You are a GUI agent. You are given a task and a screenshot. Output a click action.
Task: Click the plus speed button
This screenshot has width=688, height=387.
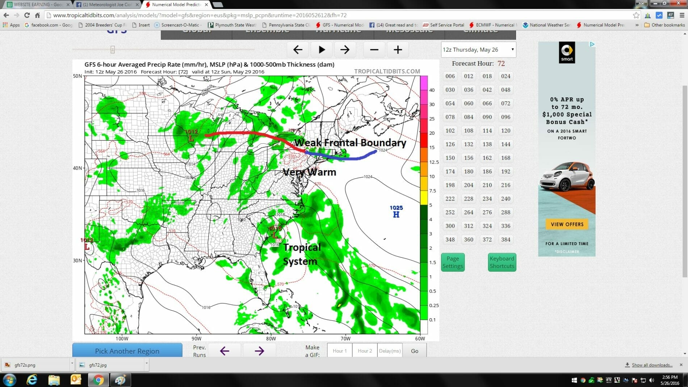398,50
